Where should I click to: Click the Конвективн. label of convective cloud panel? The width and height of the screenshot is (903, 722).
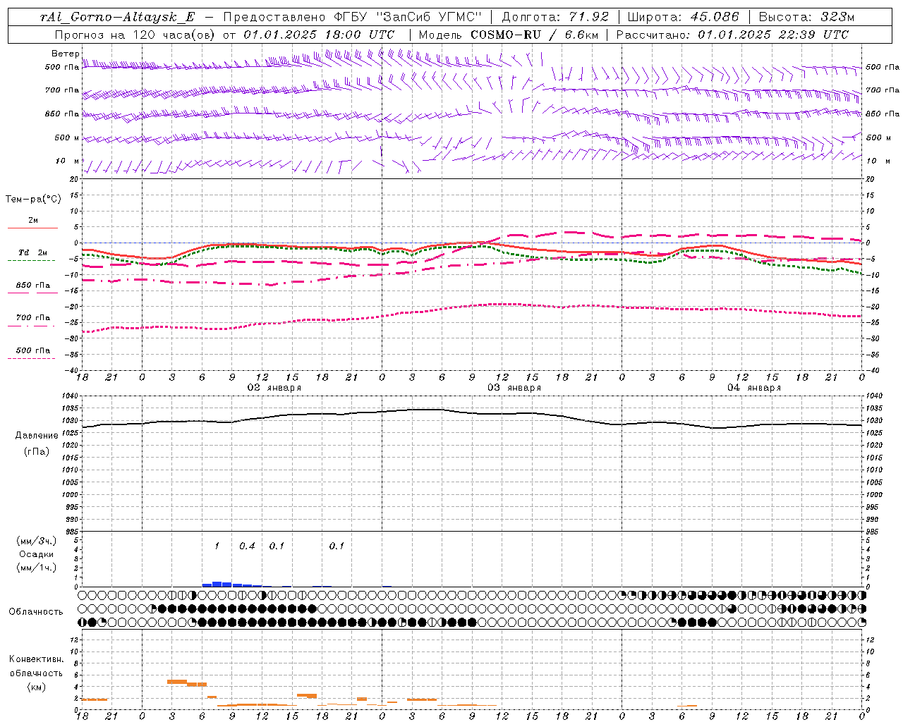36,659
